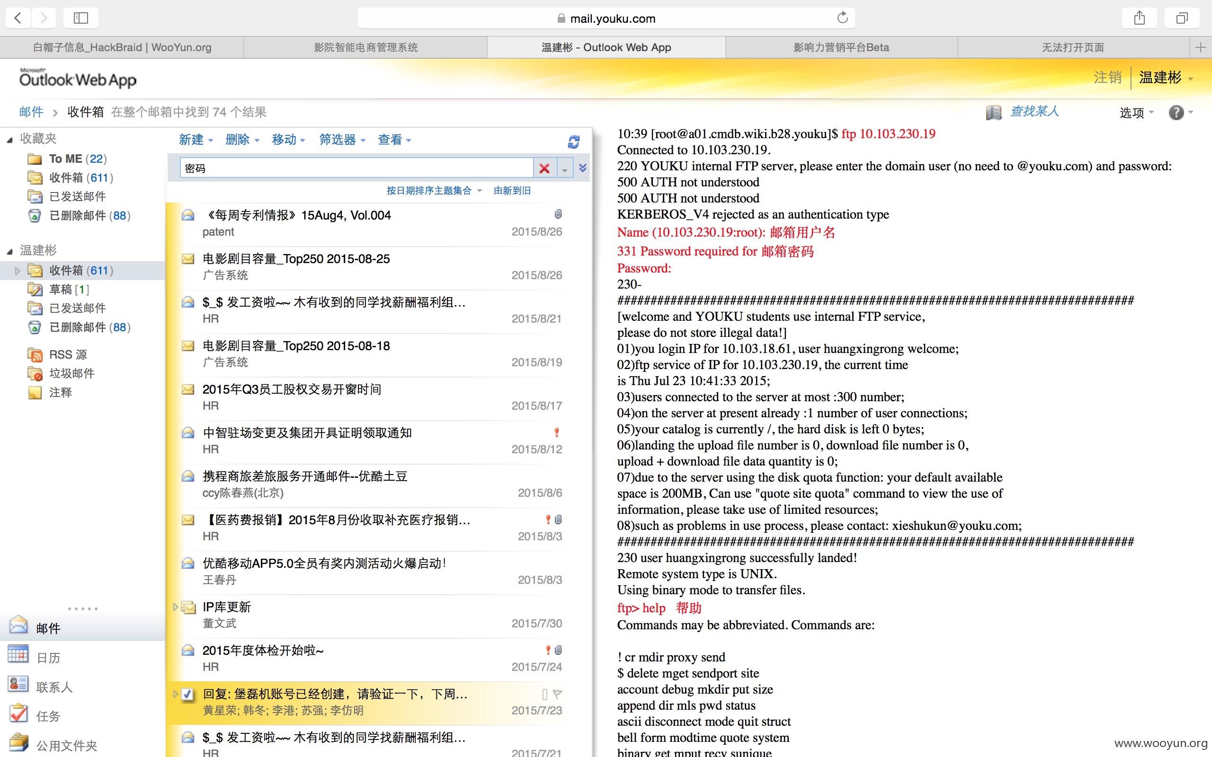Switch to 白帽子信息_HackBraid WooYun tab
This screenshot has height=757, width=1212.
(122, 48)
